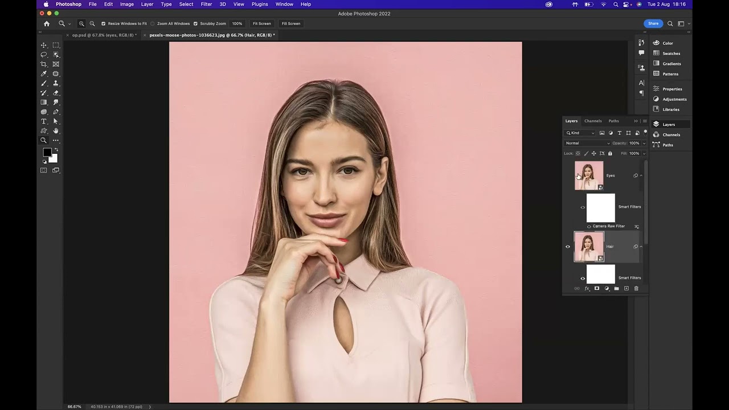Image resolution: width=729 pixels, height=410 pixels.
Task: Switch to op.psd document tab
Action: click(103, 35)
